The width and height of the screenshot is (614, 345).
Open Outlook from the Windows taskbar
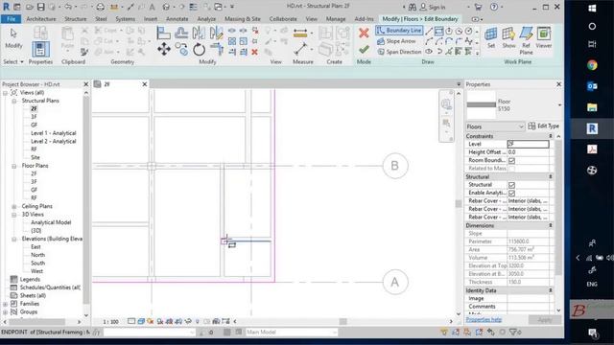[592, 86]
